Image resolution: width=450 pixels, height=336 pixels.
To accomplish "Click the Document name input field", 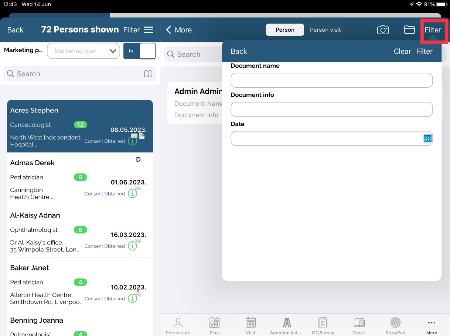I will (x=331, y=80).
